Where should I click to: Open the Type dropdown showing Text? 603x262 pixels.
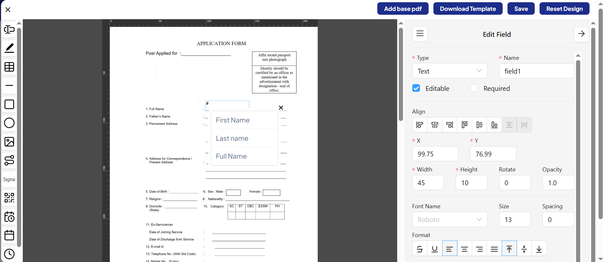click(449, 71)
